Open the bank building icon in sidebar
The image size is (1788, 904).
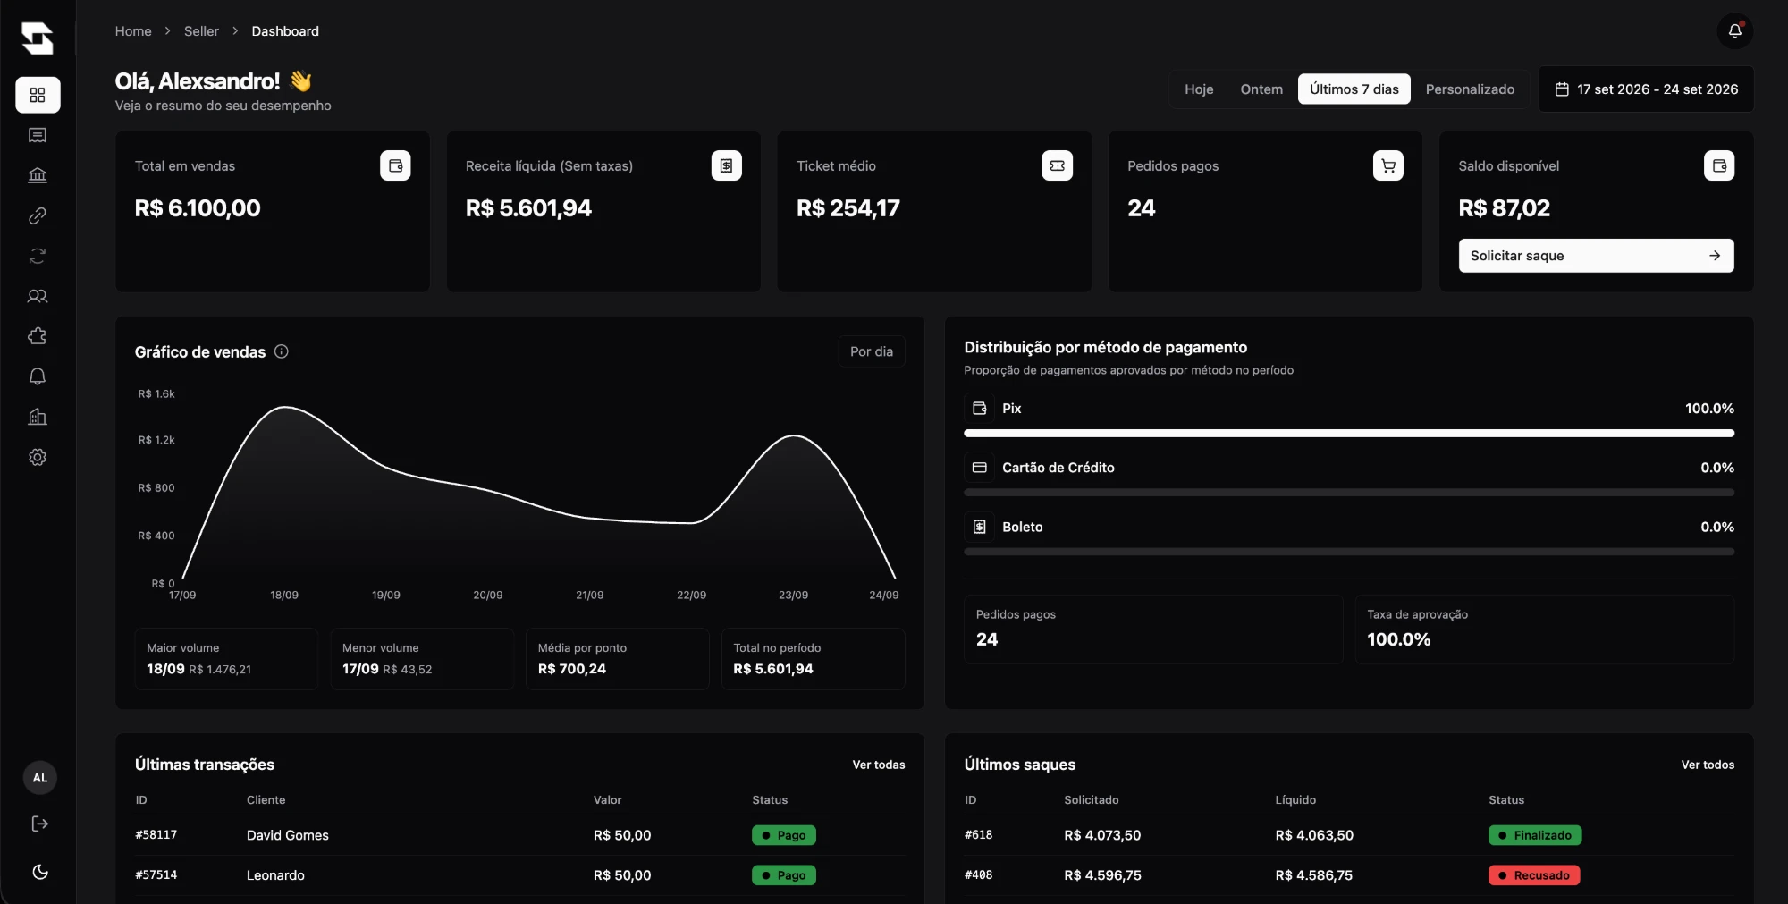[38, 175]
